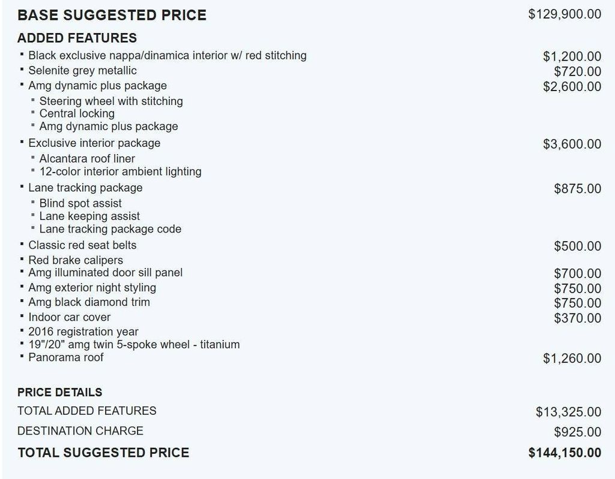This screenshot has width=615, height=479.
Task: Click the Lane keeping assist sub-item
Action: [89, 216]
